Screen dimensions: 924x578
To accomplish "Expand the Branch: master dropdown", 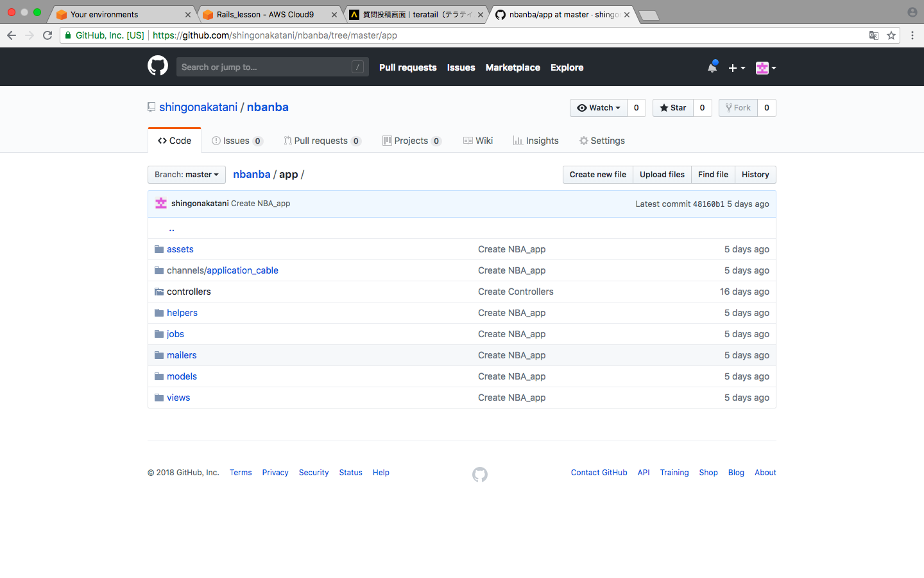I will point(187,175).
